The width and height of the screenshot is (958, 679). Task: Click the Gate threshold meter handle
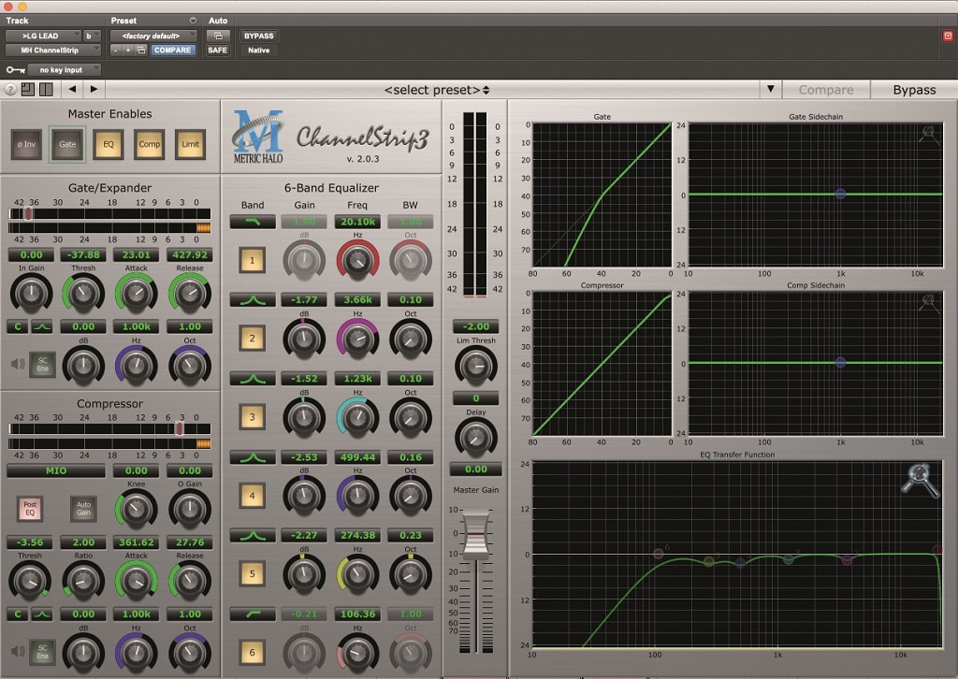coord(28,214)
